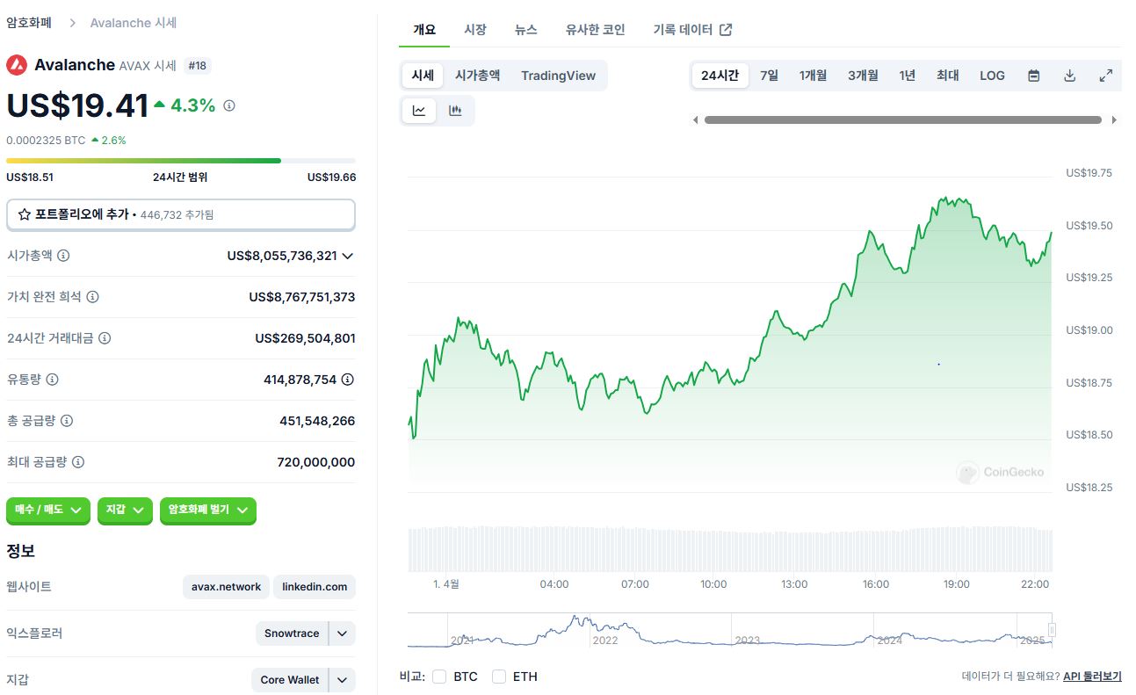
Task: Tick the BTC comparison checkbox
Action: coord(439,677)
